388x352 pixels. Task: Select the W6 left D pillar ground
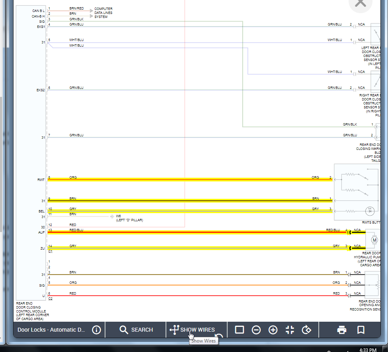(129, 218)
